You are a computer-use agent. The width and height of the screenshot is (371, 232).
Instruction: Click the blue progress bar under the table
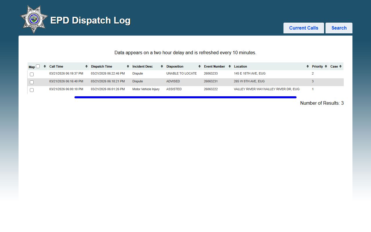pyautogui.click(x=185, y=97)
